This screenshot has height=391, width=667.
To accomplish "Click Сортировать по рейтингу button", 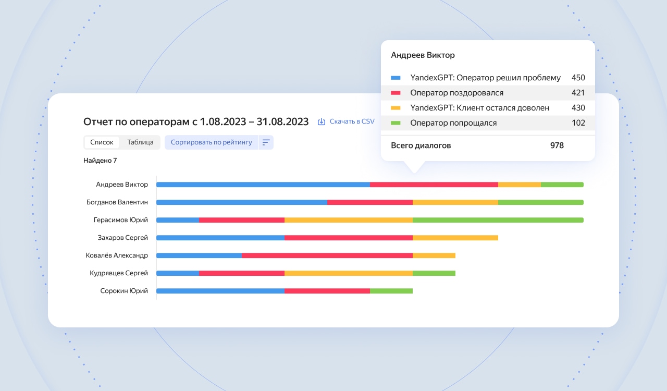I will click(212, 142).
